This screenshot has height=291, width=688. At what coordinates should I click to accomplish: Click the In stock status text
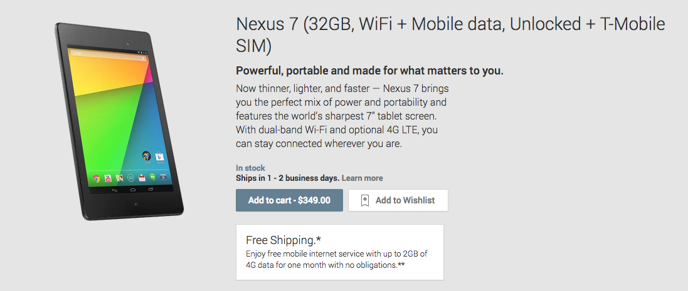tap(250, 168)
